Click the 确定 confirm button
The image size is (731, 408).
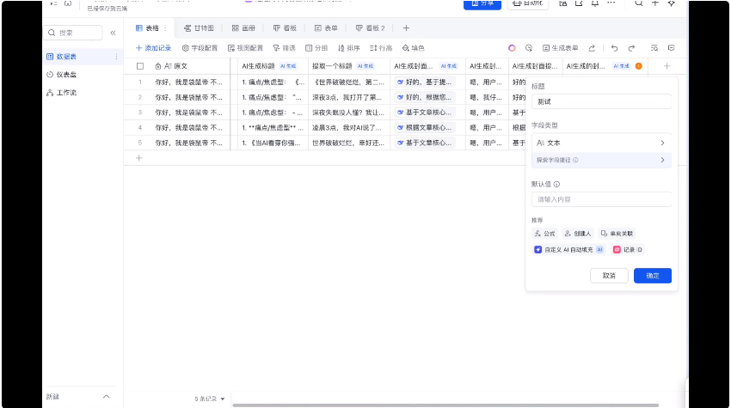coord(653,276)
